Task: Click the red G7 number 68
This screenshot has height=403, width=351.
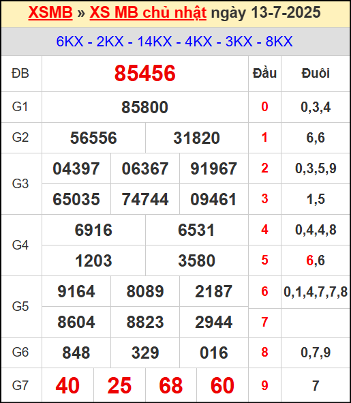Action: (x=171, y=385)
